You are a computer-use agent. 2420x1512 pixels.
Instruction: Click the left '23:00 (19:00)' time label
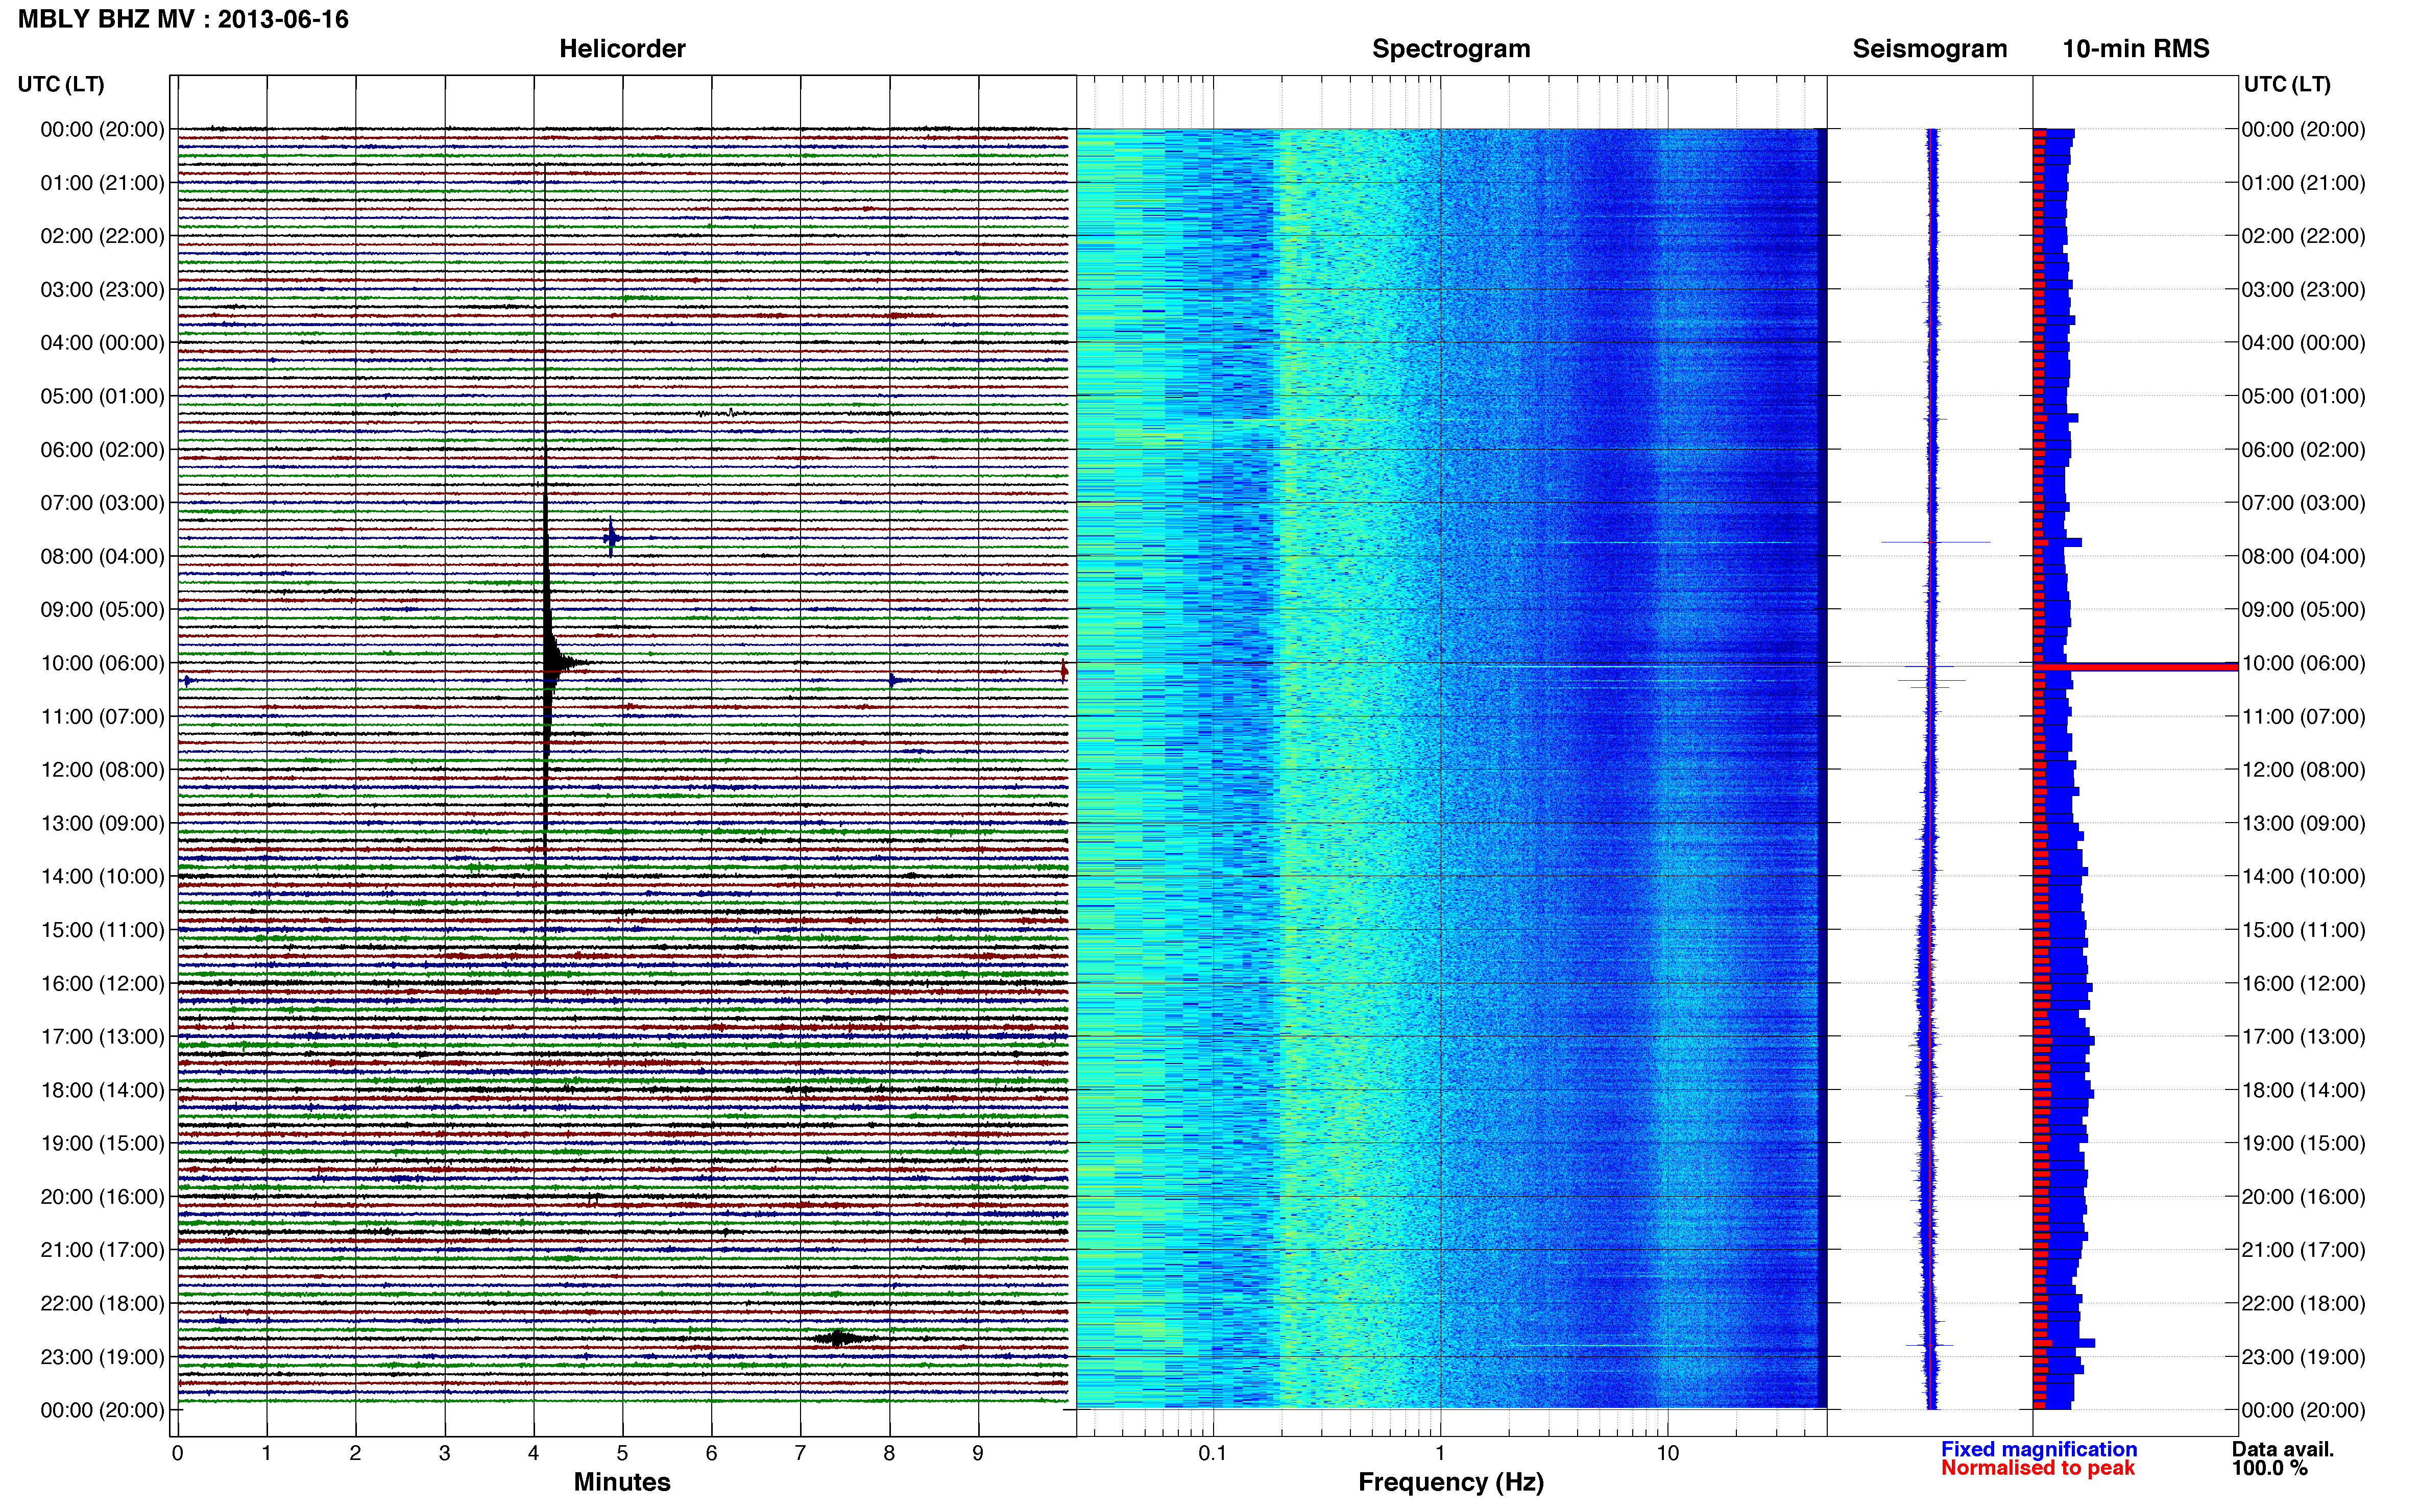[102, 1357]
